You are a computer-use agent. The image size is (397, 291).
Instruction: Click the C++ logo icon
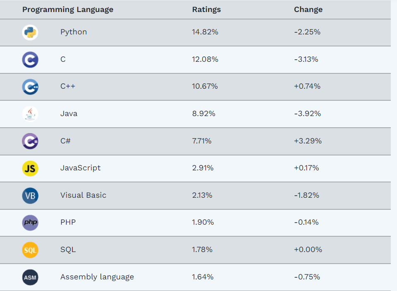point(30,87)
